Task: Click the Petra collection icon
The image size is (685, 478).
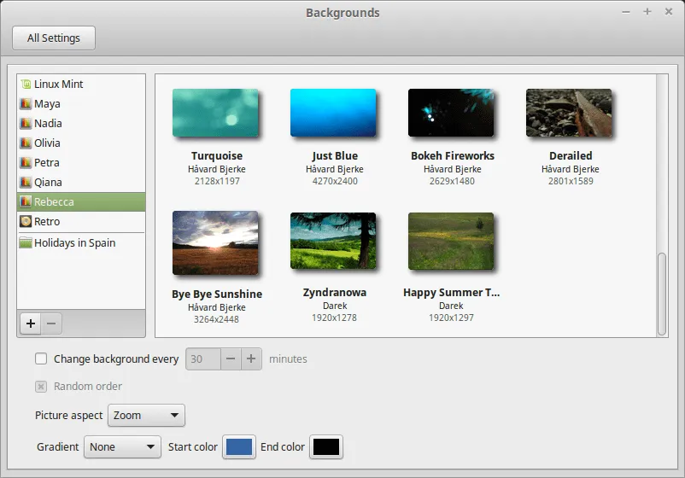Action: click(x=26, y=163)
